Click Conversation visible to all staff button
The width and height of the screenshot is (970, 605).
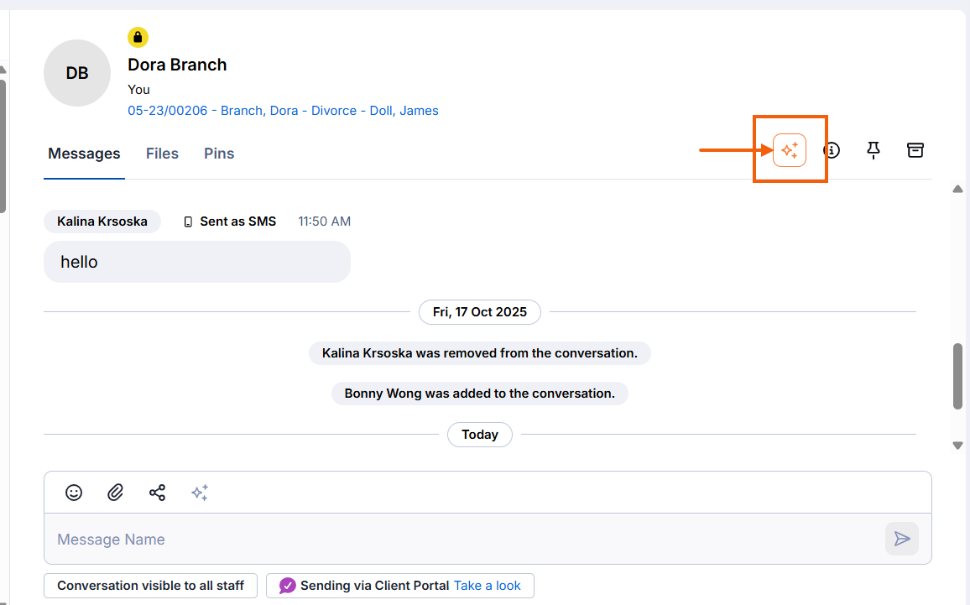point(150,586)
